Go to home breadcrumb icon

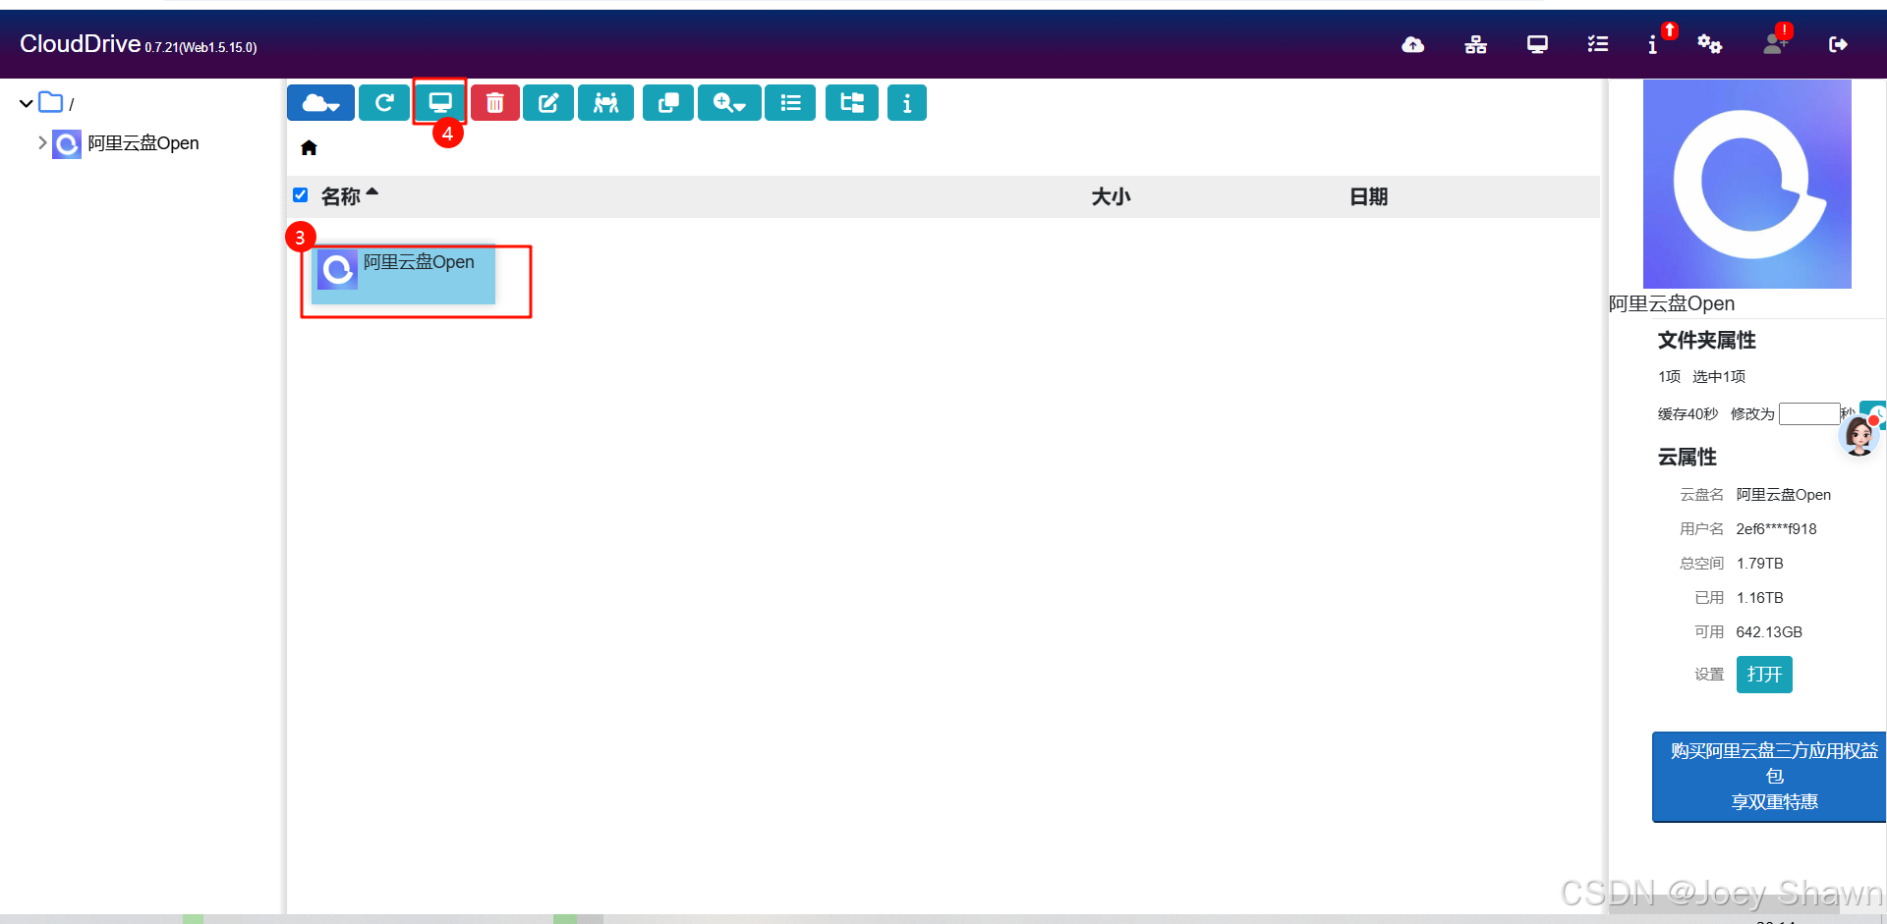[309, 148]
